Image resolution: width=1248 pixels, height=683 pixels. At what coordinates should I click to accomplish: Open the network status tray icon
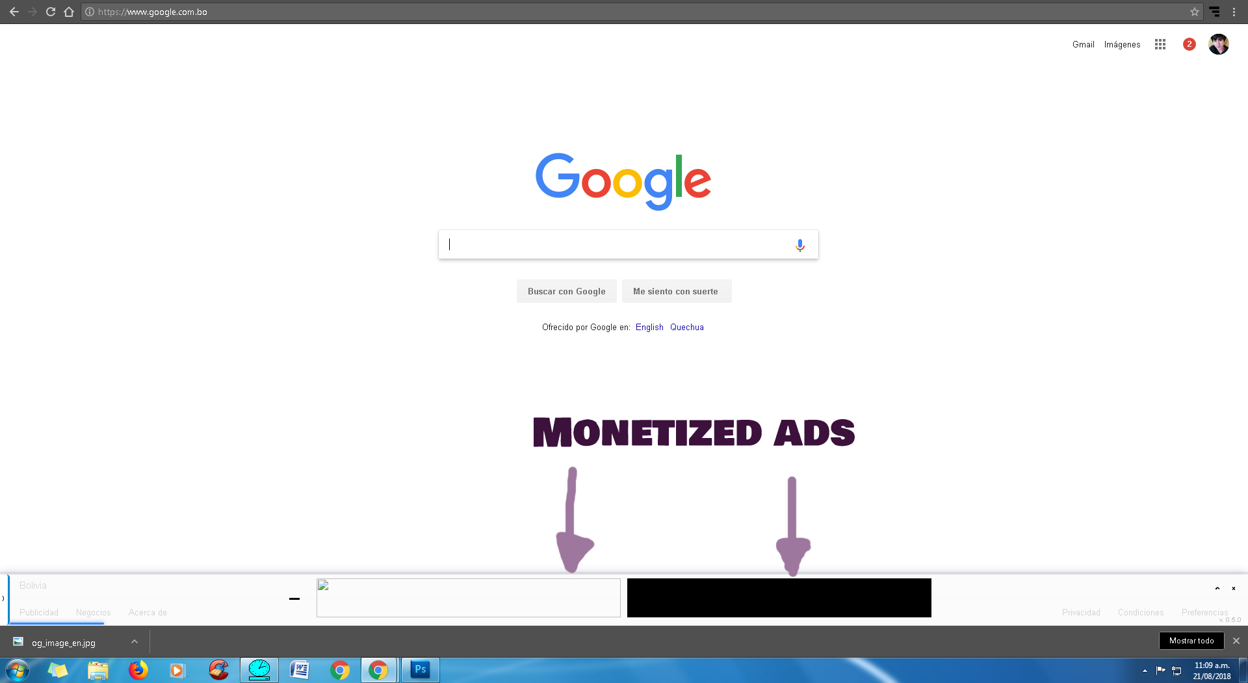click(1176, 671)
